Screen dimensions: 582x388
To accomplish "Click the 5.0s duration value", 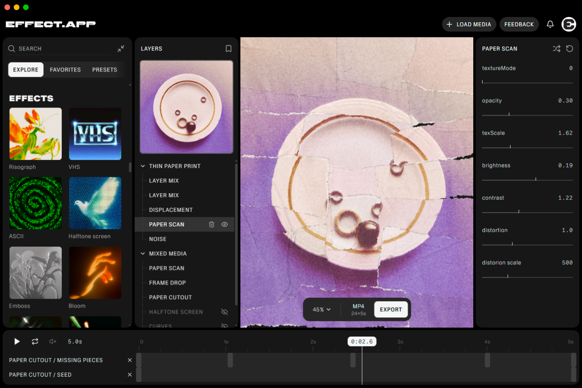I will point(75,342).
